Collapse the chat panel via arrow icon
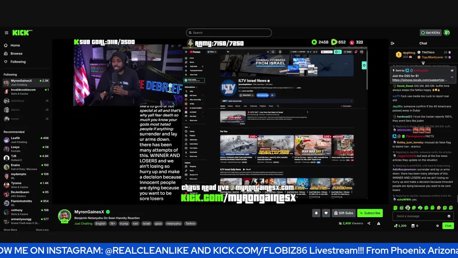Screen dimensions: 458x258 tap(393, 43)
